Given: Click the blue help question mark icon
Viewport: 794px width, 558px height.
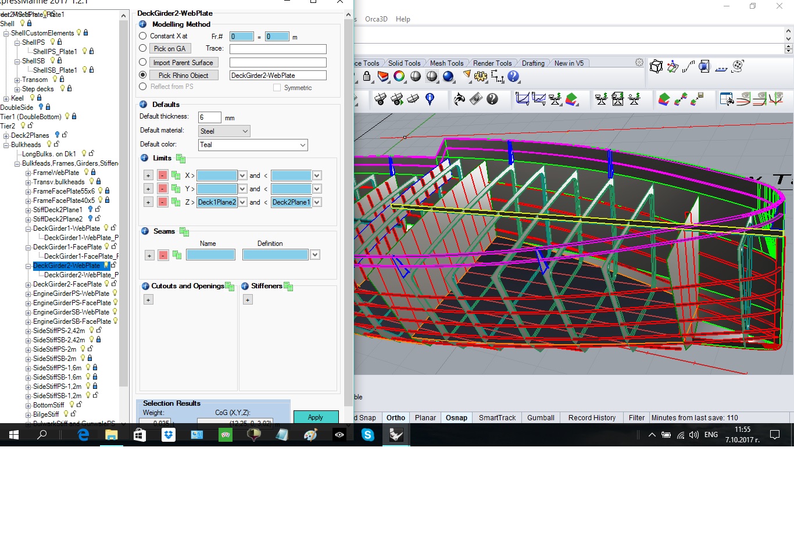Looking at the screenshot, I should pyautogui.click(x=513, y=77).
